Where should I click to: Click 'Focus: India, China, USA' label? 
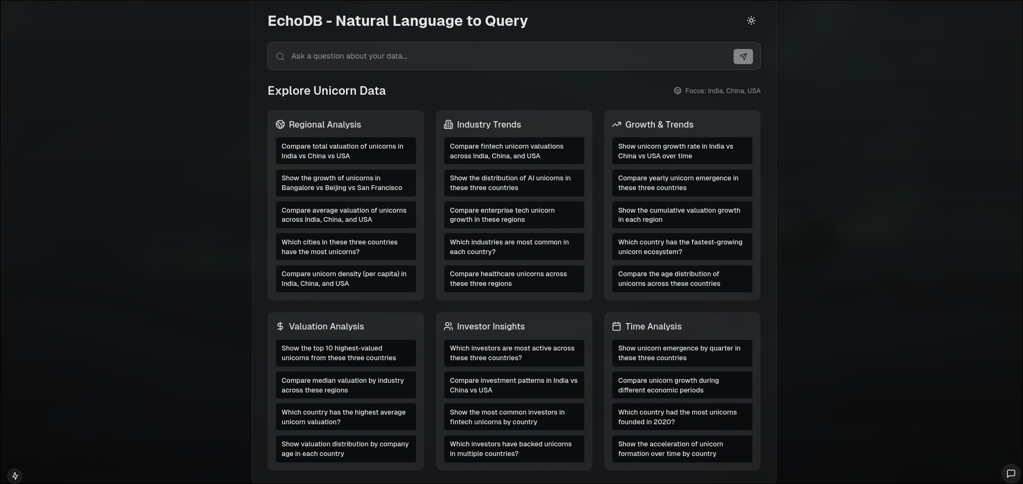pos(722,91)
